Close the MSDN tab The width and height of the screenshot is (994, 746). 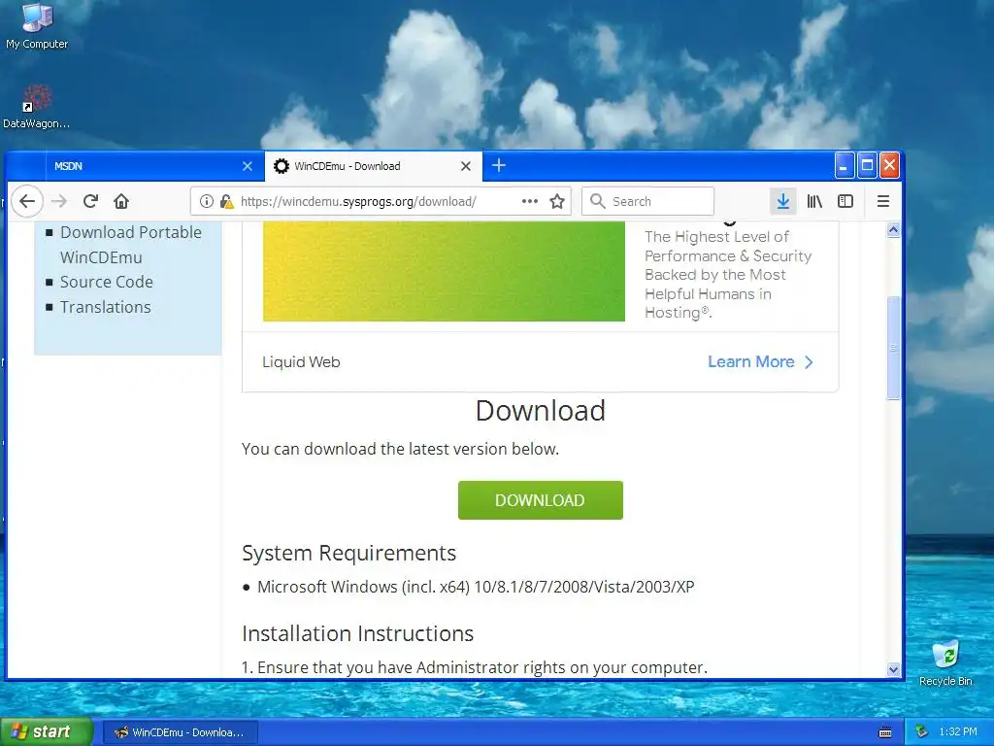(248, 166)
